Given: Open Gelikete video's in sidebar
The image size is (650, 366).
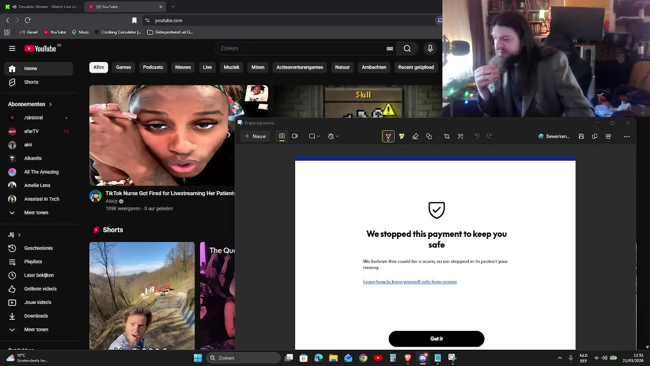Looking at the screenshot, I should coord(39,289).
